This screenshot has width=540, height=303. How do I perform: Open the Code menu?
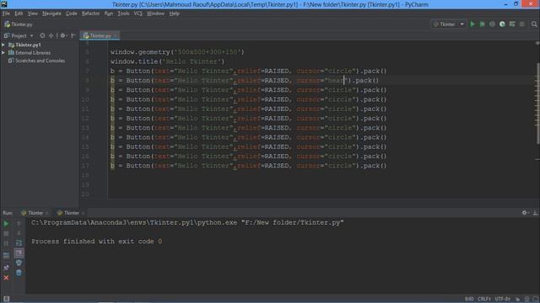coord(71,13)
